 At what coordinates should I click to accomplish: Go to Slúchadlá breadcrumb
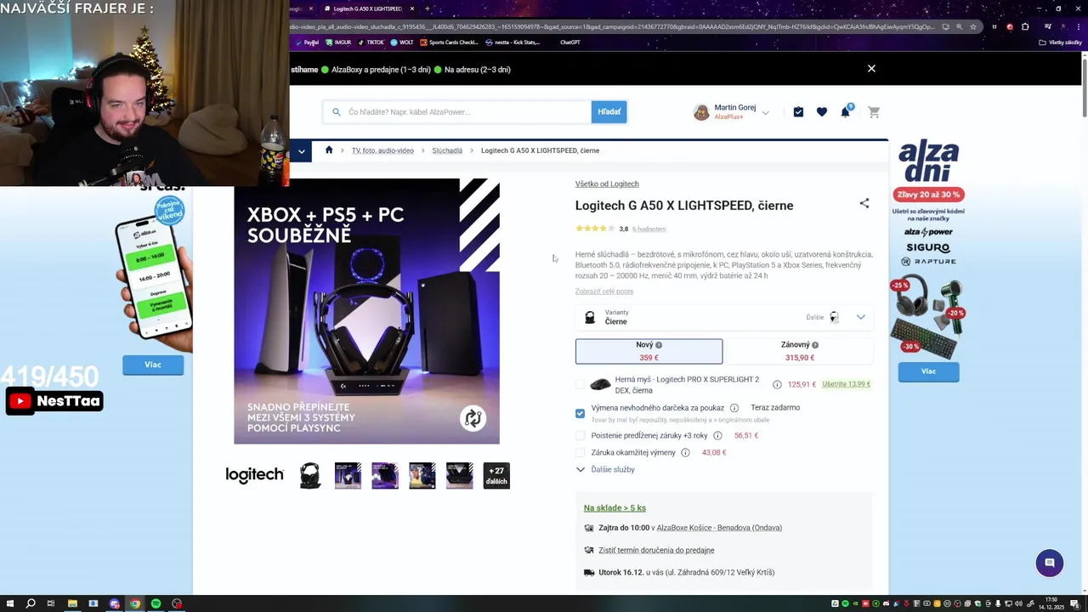pyautogui.click(x=447, y=150)
